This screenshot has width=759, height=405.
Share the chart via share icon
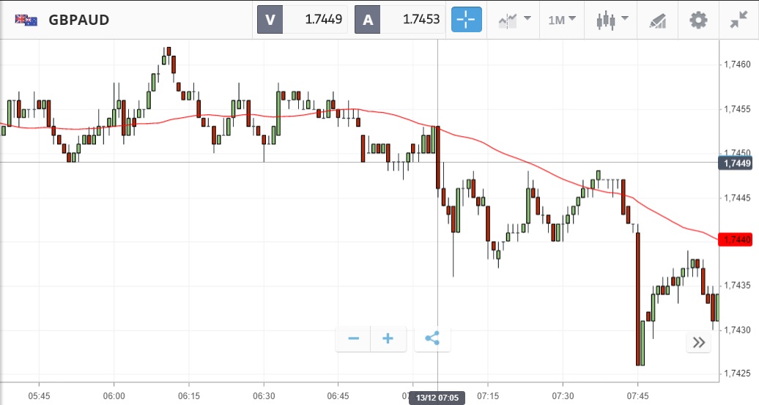coord(432,338)
